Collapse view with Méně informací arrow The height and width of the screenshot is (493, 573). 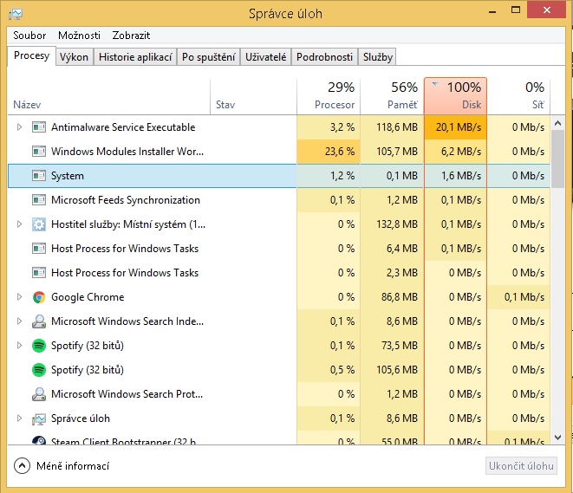pyautogui.click(x=22, y=466)
